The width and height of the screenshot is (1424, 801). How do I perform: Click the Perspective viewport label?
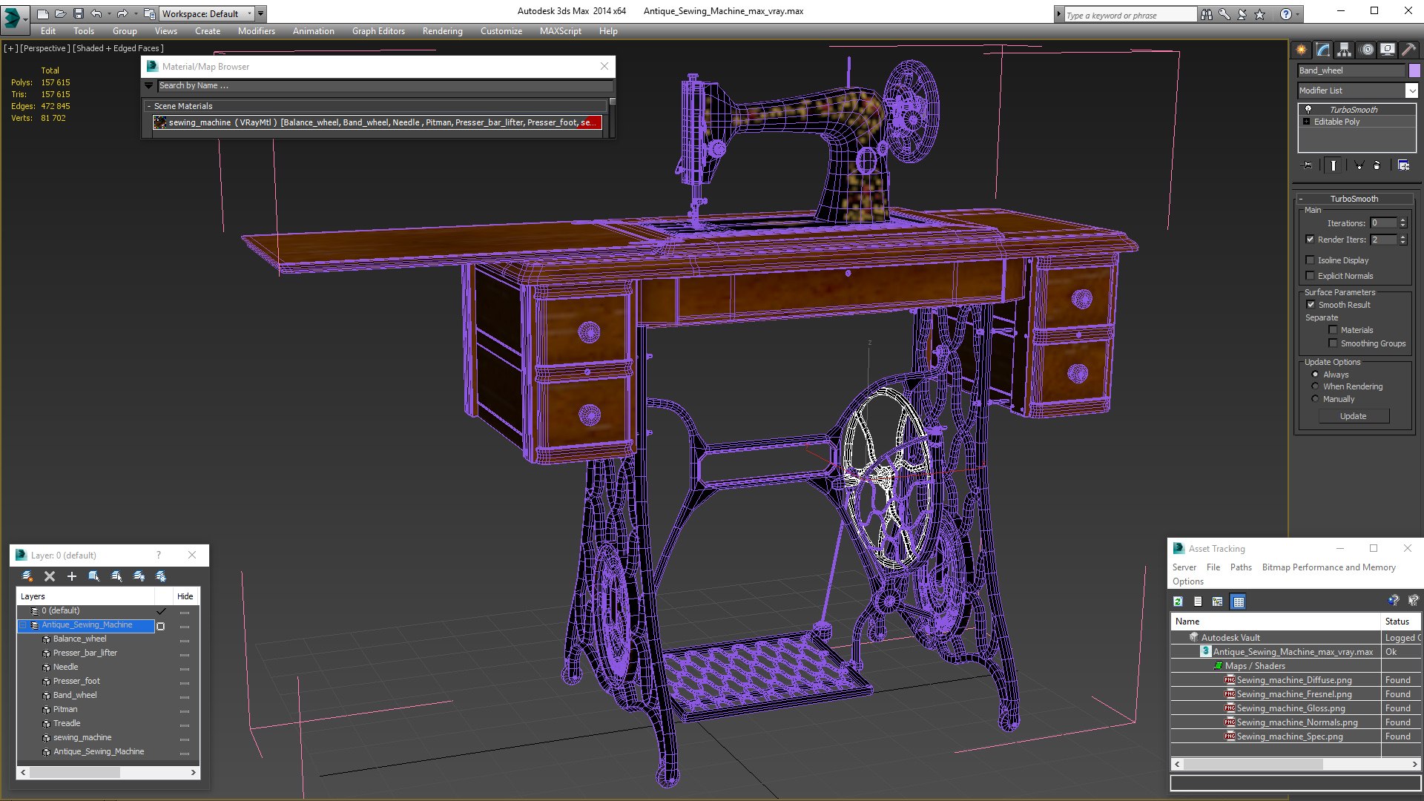44,48
